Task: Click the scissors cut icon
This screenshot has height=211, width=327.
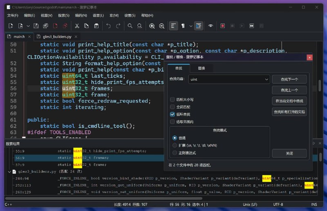Action: point(77,26)
